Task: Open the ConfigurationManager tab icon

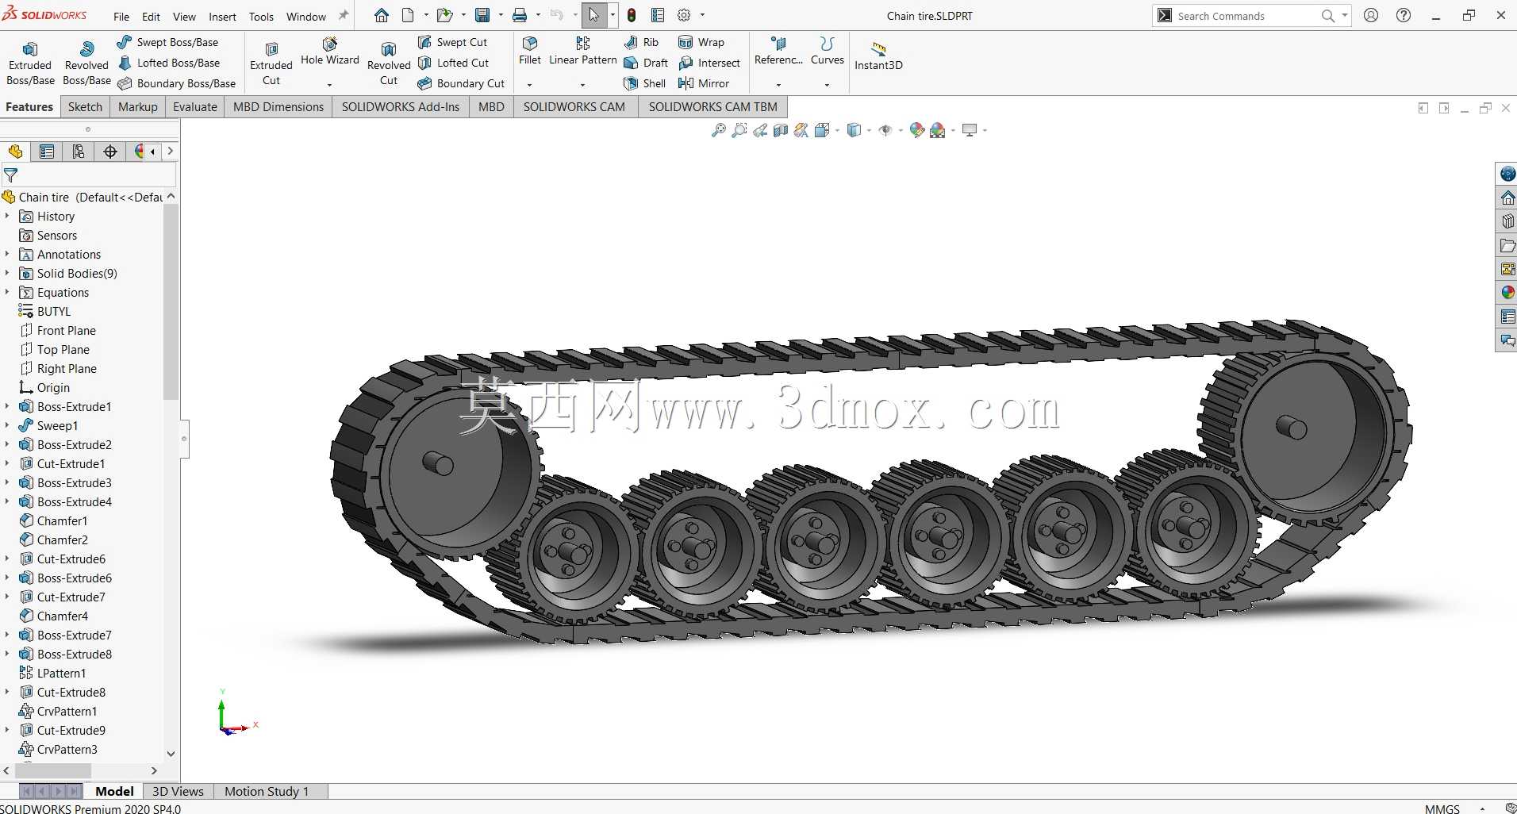Action: point(79,152)
